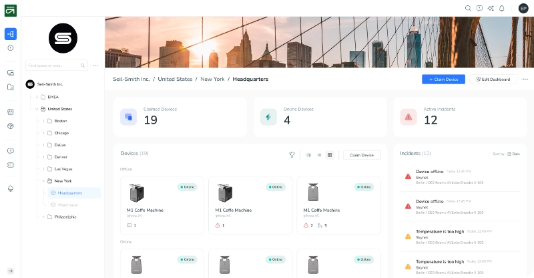Open the notification bell sidebar icon
The height and width of the screenshot is (278, 534).
pos(11,188)
